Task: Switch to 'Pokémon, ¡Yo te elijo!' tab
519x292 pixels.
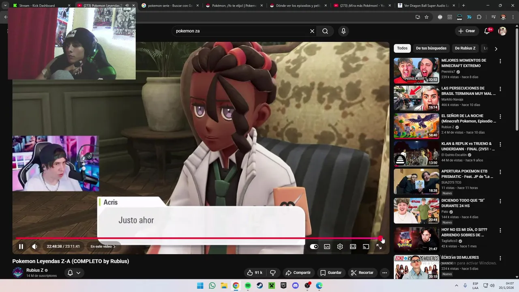Action: 234,6
